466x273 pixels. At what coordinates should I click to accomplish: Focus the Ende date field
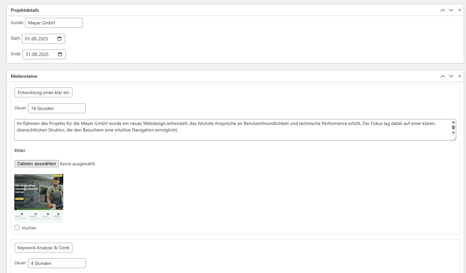pyautogui.click(x=38, y=54)
